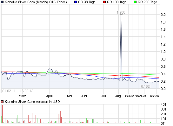This screenshot has height=126, width=173.
Task: Click the 'GD 38 Tage' legend label
Action: [x=87, y=2]
